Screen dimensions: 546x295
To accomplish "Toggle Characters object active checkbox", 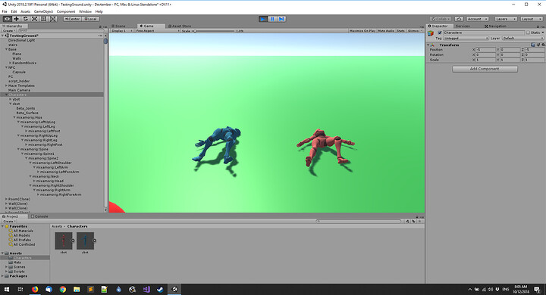I will pyautogui.click(x=439, y=33).
